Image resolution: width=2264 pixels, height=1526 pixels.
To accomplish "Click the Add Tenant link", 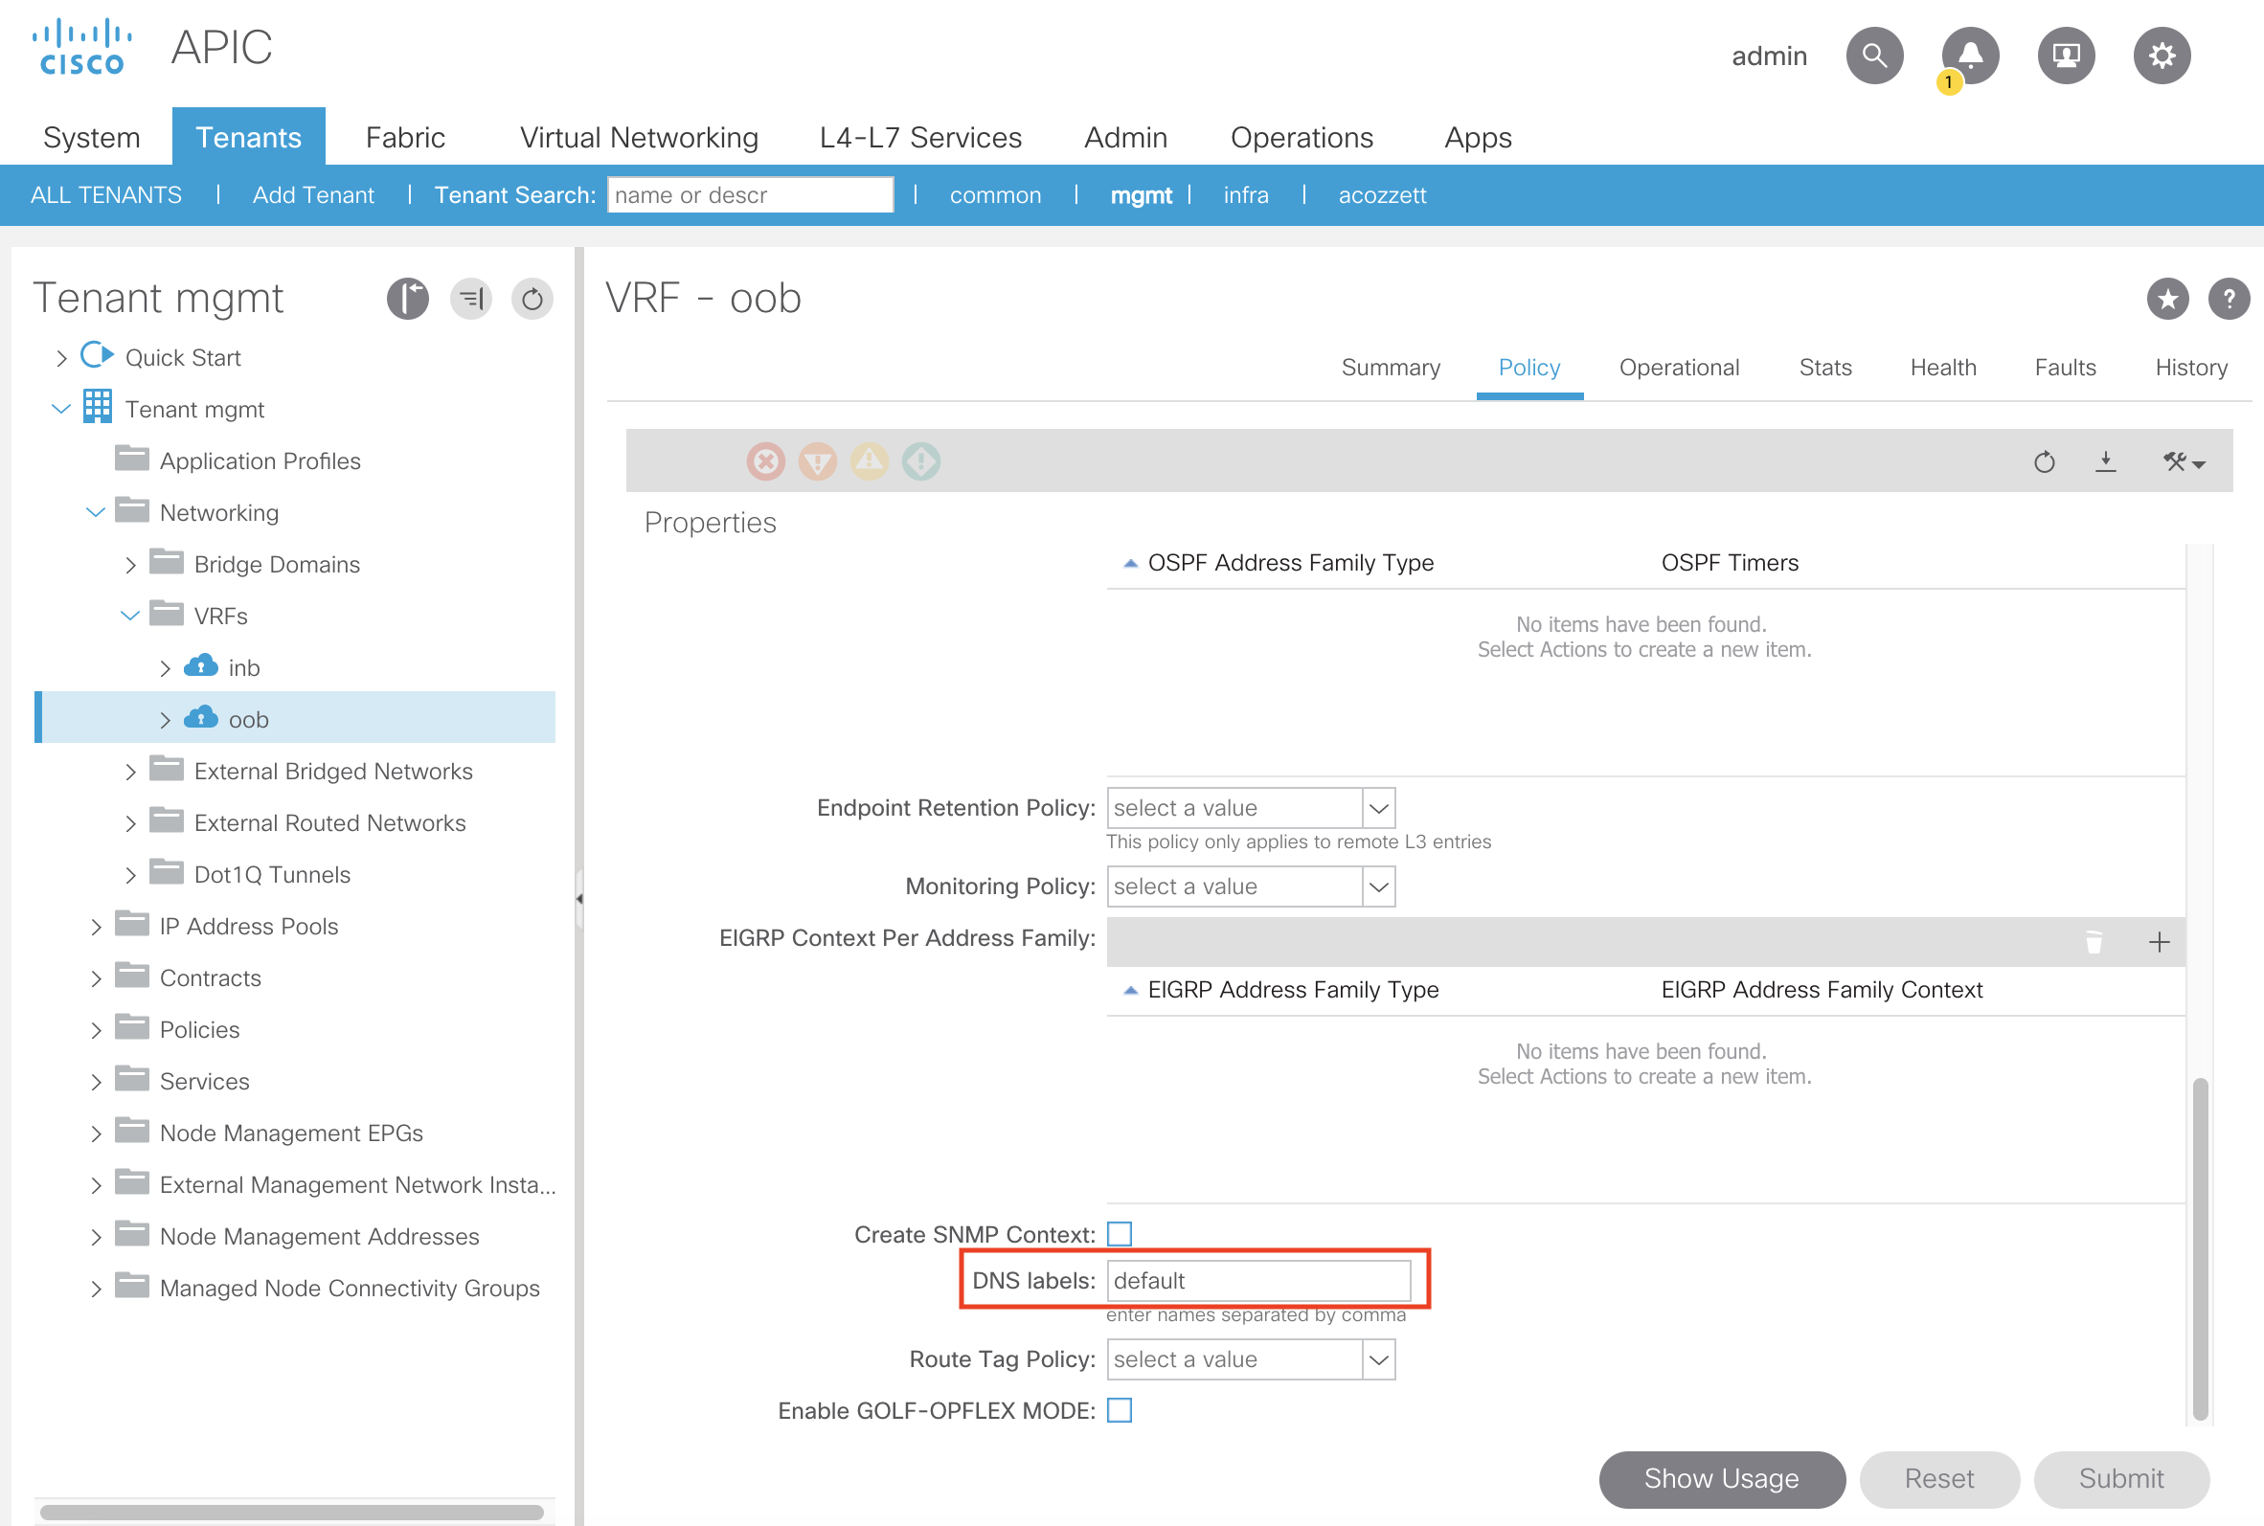I will coord(312,194).
